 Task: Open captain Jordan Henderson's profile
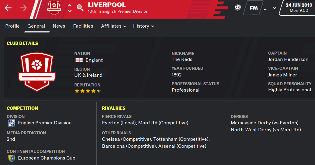point(288,59)
